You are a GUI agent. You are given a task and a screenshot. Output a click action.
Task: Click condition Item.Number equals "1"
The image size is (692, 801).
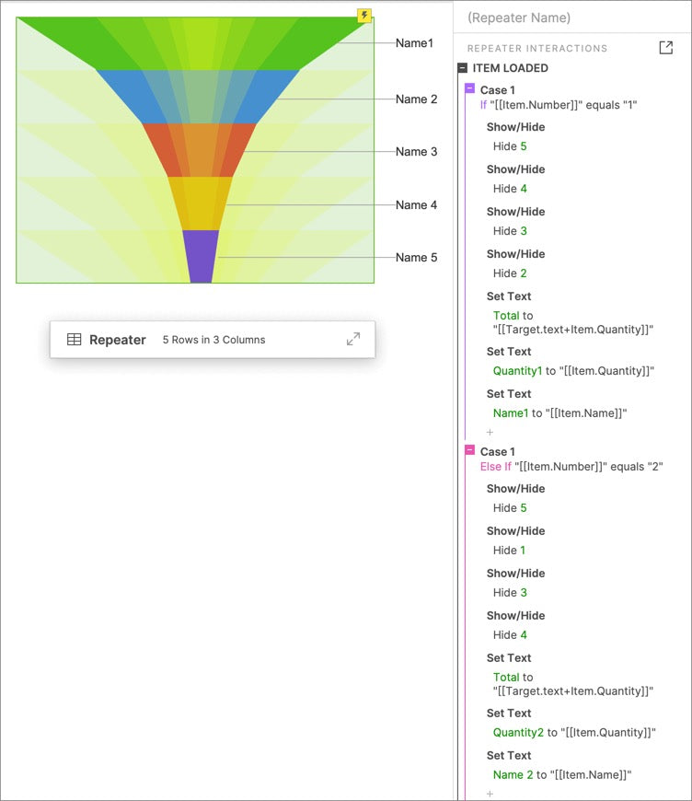pos(559,105)
